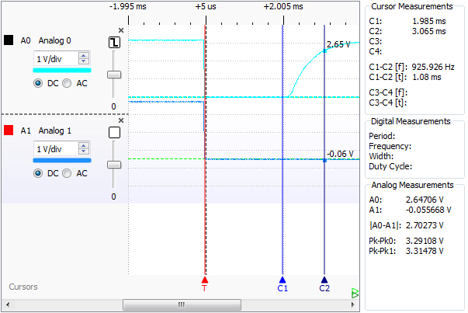Click the horizontal scrollbar left arrow
468x313 pixels.
click(8, 304)
